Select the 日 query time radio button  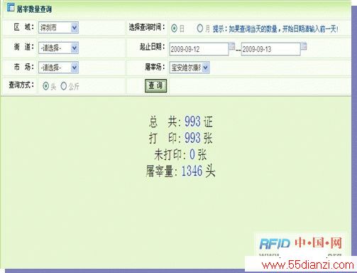174,28
